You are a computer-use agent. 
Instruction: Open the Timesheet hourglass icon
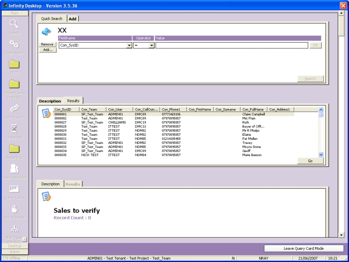(14, 129)
